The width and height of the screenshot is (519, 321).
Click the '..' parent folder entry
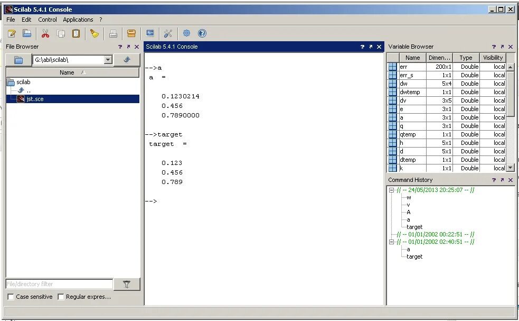click(x=29, y=90)
